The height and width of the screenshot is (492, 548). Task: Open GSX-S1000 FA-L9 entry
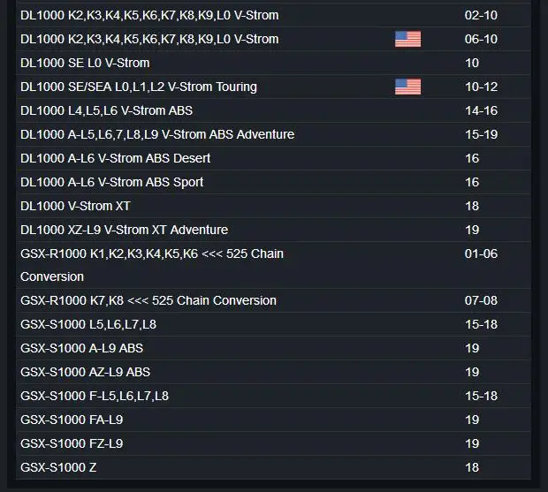(x=72, y=420)
